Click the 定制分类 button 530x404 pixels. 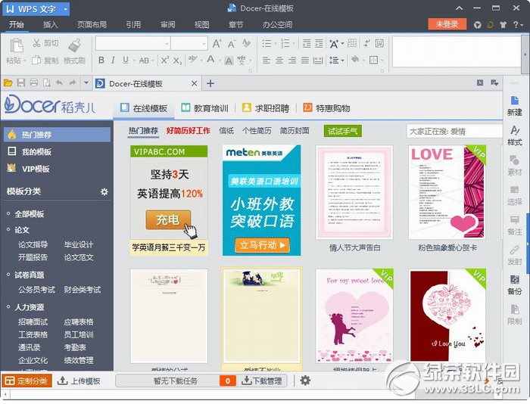[26, 381]
